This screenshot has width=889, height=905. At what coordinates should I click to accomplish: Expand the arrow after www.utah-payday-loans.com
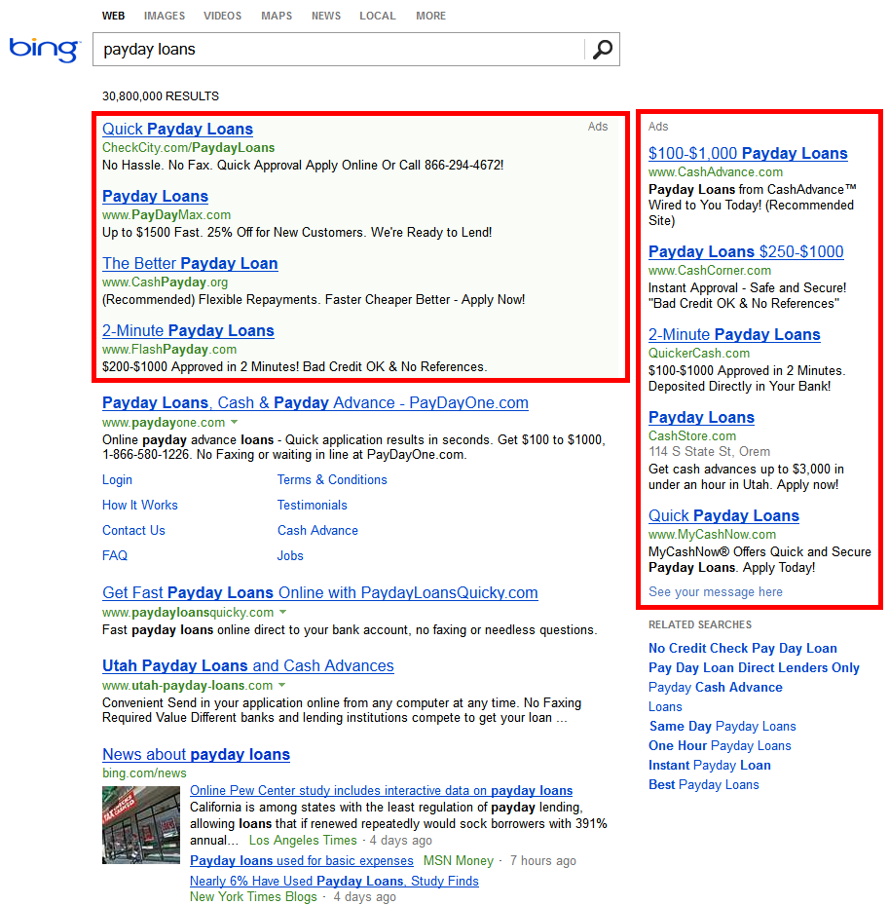point(282,686)
